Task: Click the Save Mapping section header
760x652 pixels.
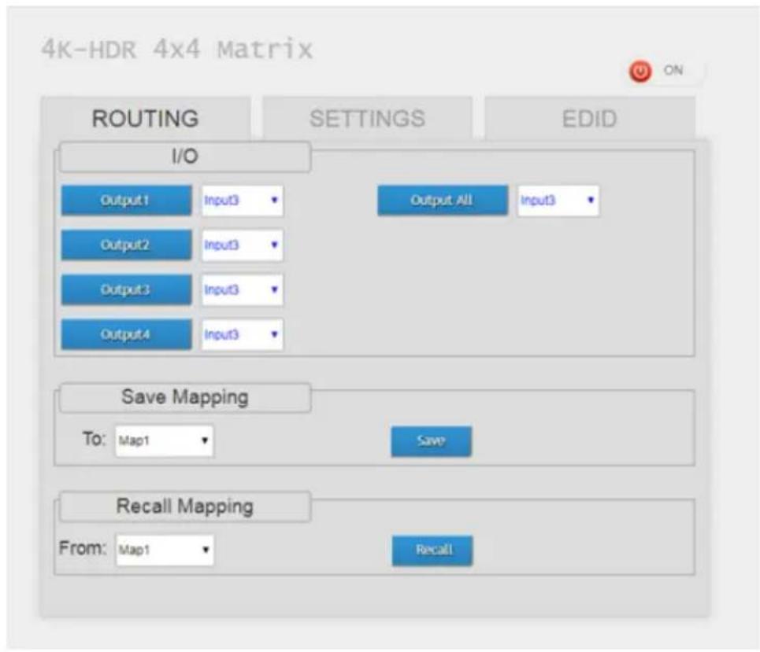Action: point(184,397)
